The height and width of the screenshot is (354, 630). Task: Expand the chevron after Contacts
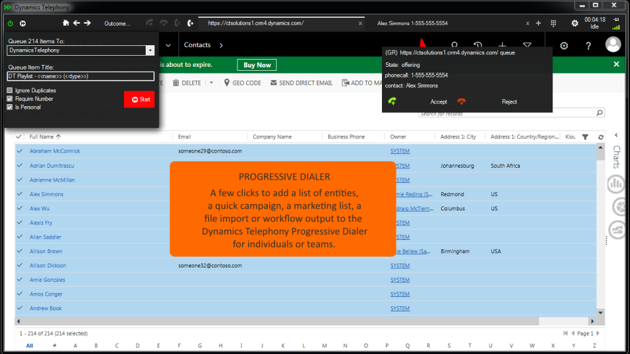pos(221,45)
